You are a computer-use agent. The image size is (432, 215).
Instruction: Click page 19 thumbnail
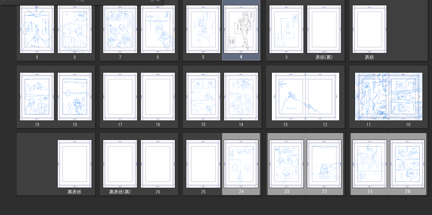[37, 97]
